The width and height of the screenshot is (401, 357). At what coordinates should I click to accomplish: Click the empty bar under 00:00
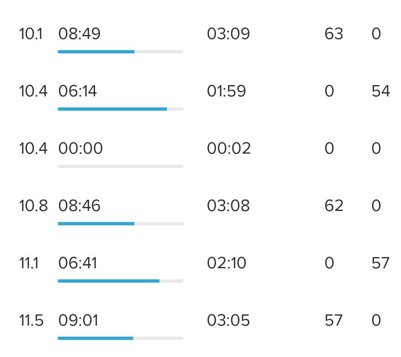120,166
